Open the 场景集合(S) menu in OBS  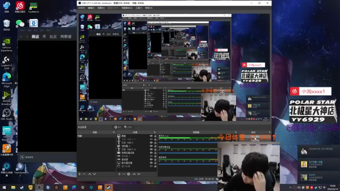coord(127,8)
